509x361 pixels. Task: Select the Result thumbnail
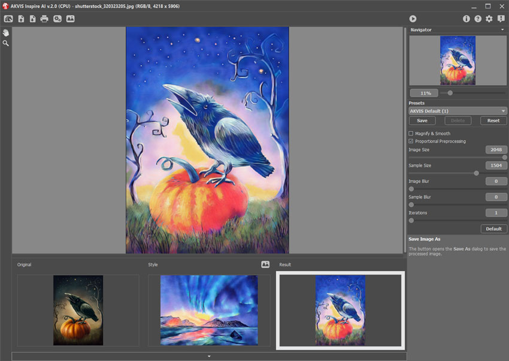340,310
